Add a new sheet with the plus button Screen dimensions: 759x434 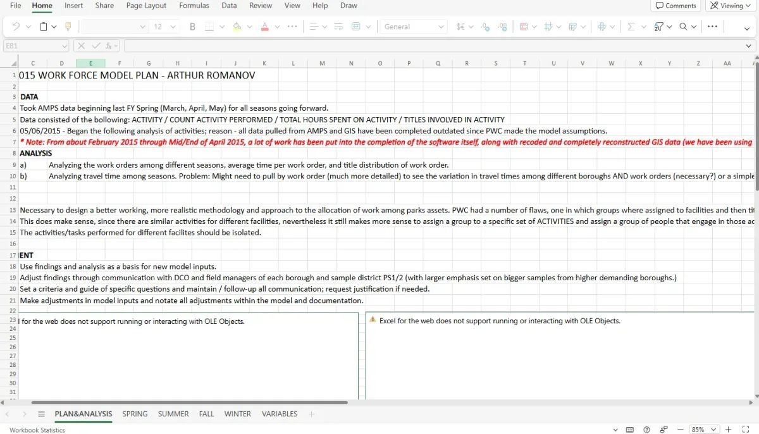[x=311, y=414]
